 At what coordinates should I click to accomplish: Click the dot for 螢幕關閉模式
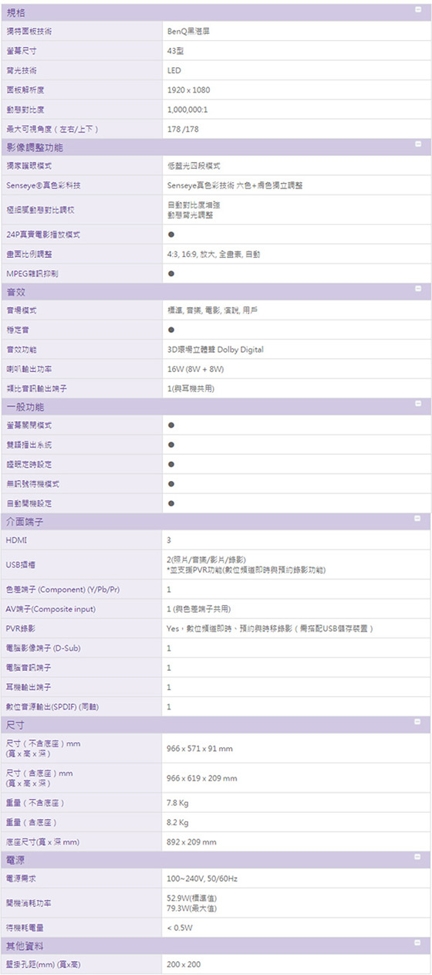[170, 425]
